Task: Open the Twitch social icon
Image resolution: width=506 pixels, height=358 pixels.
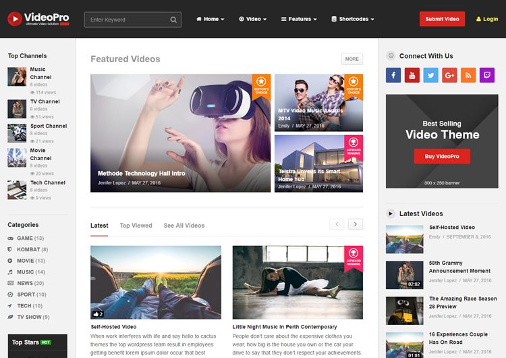Action: (x=487, y=75)
